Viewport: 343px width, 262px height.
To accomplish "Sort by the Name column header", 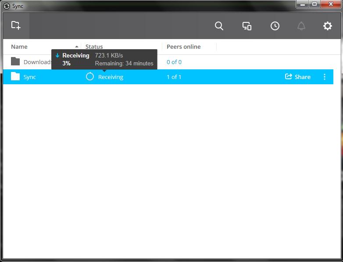I will [x=19, y=47].
